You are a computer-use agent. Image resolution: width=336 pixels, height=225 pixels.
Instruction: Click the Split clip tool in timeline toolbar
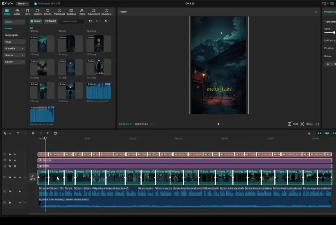point(33,133)
